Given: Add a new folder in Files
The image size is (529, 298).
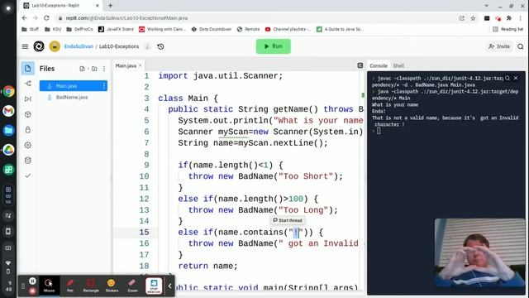Looking at the screenshot, I should pyautogui.click(x=94, y=69).
